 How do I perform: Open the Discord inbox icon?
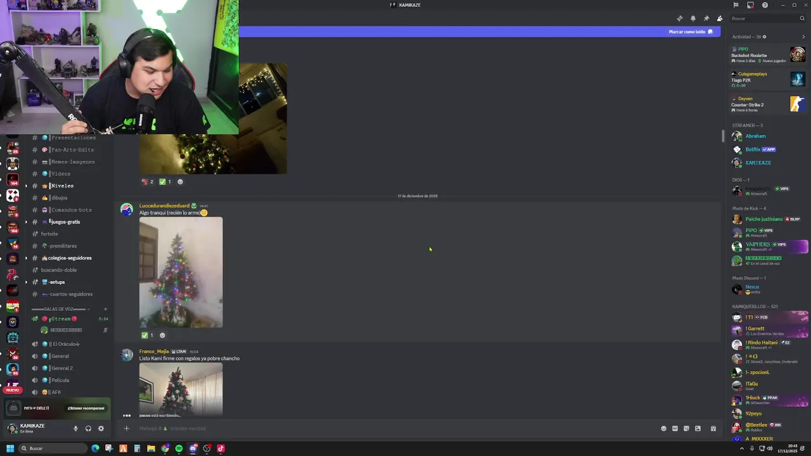coord(751,5)
